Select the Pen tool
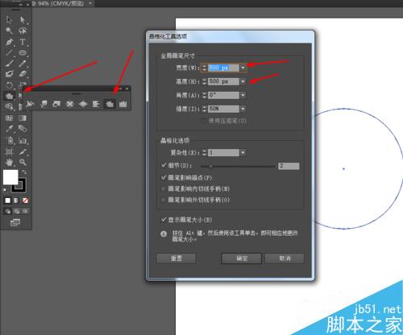 [9, 42]
